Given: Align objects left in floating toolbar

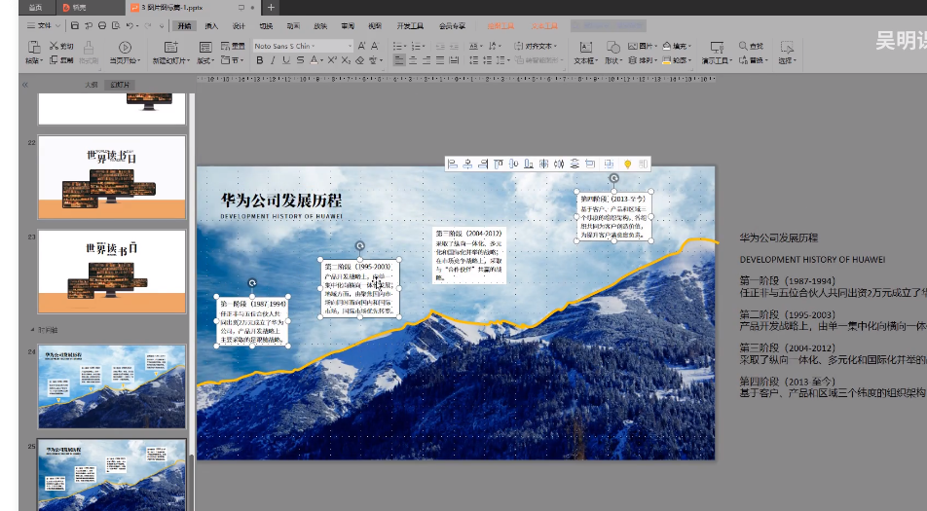Looking at the screenshot, I should (x=452, y=164).
